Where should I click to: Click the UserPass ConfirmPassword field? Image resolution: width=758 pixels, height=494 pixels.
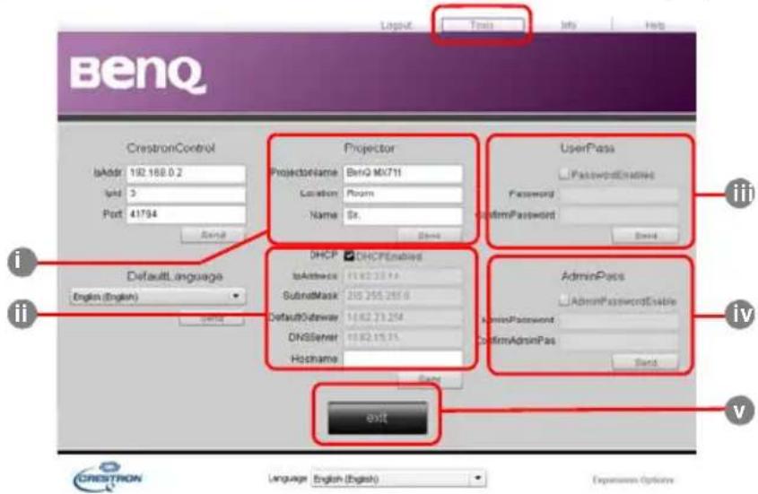point(619,215)
